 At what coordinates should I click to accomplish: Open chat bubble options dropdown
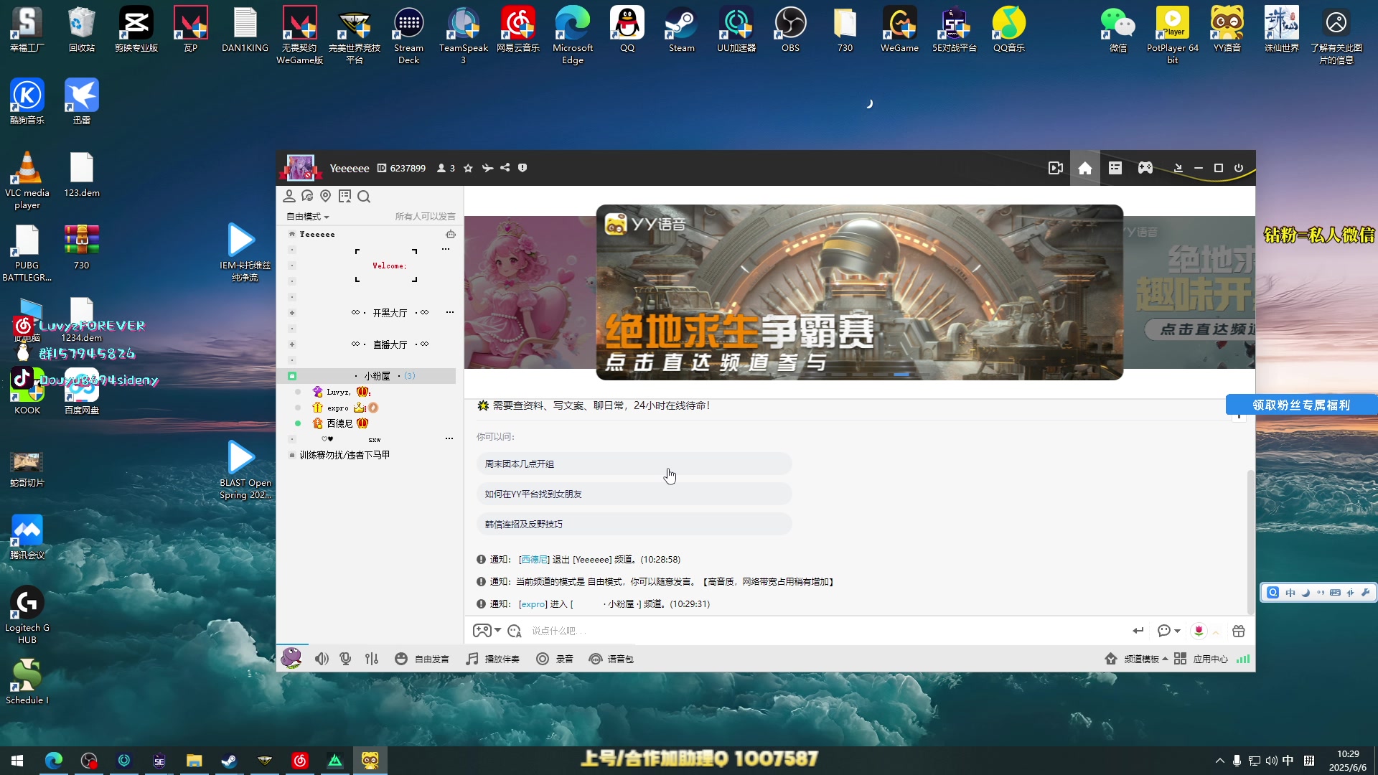(x=1169, y=631)
